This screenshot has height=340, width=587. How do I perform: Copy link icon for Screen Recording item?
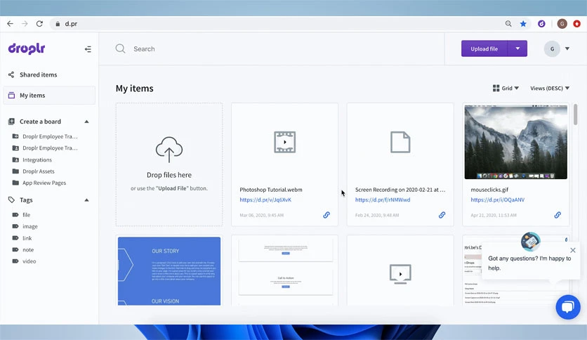442,215
